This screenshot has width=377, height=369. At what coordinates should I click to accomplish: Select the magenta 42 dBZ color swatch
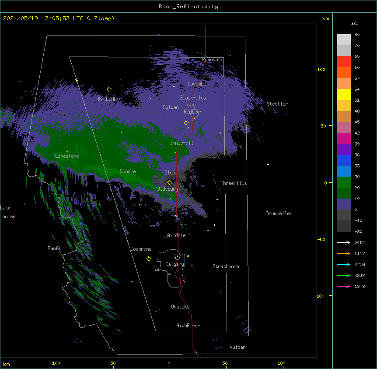pyautogui.click(x=344, y=138)
